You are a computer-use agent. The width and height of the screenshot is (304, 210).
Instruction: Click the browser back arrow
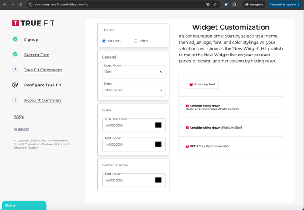[5, 5]
